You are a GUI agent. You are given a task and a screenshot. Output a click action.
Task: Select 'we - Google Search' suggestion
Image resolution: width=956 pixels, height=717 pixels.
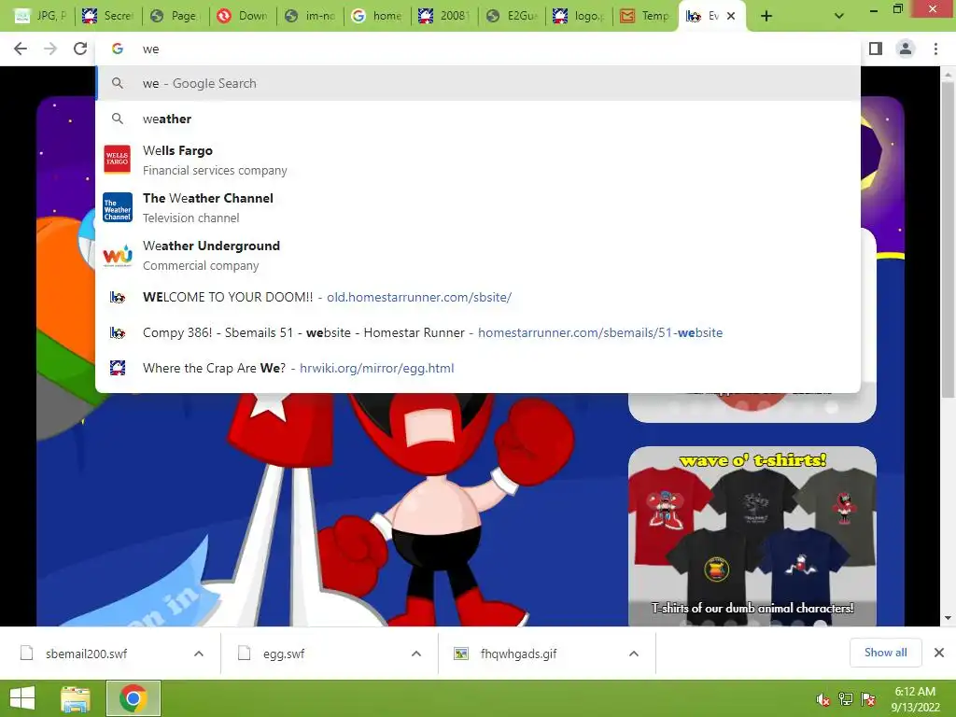pos(478,83)
